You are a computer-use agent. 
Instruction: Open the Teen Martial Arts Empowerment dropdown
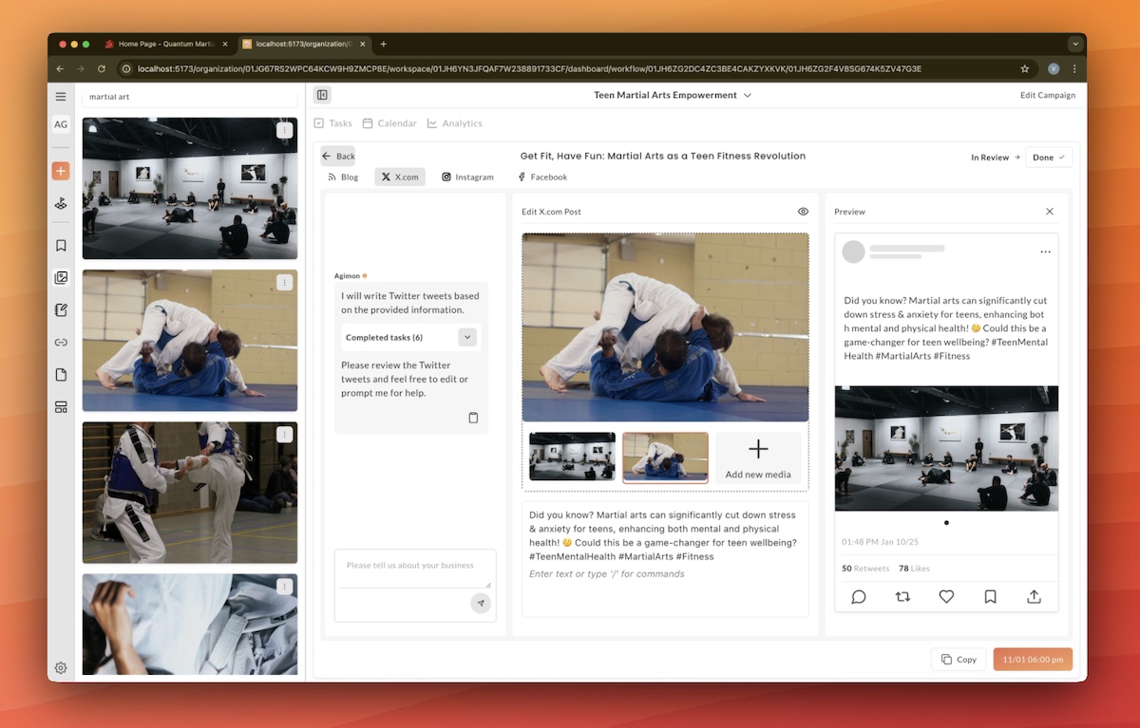click(673, 95)
